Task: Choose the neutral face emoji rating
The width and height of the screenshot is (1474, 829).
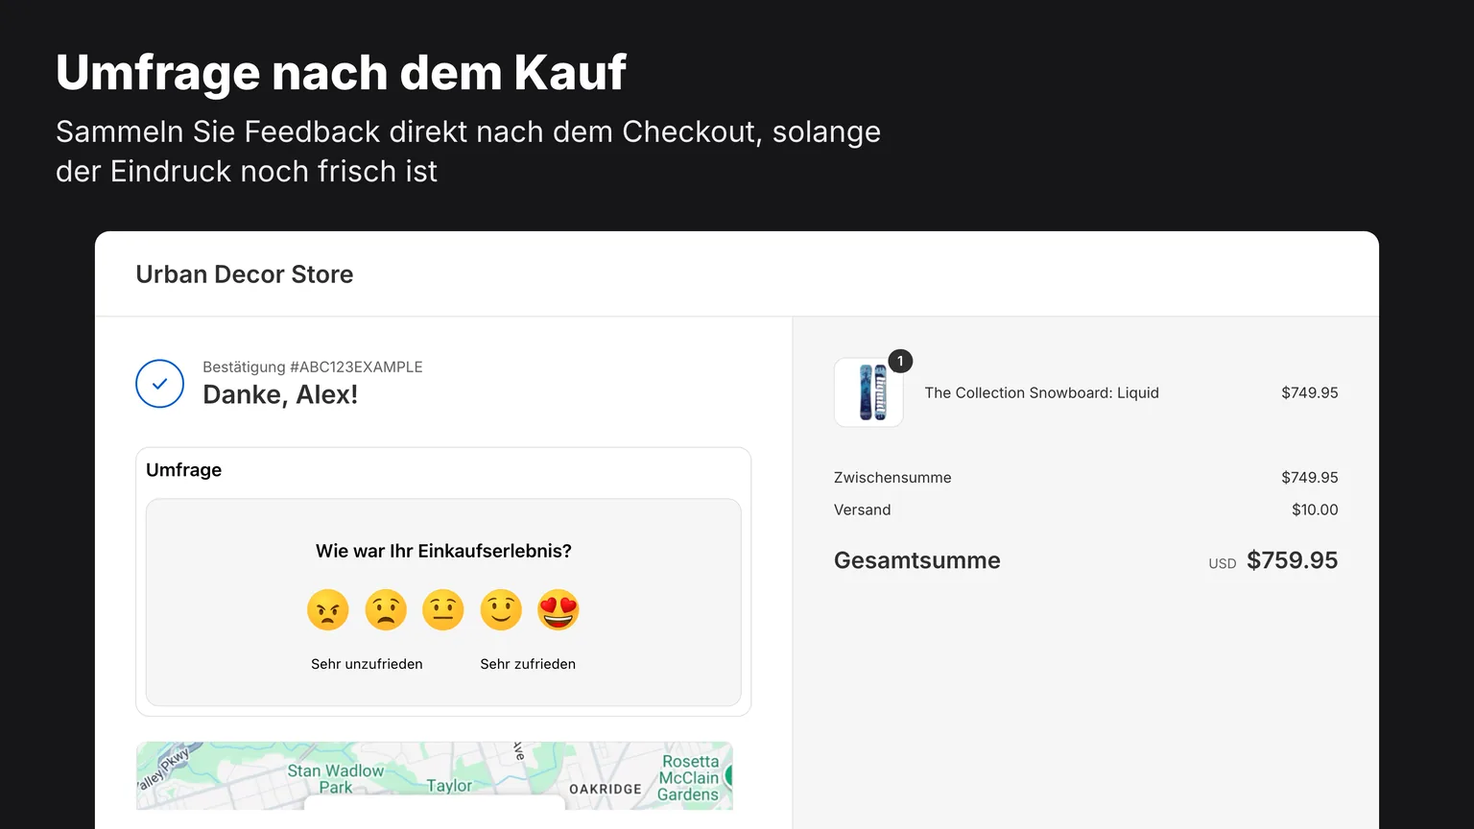Action: (x=443, y=610)
